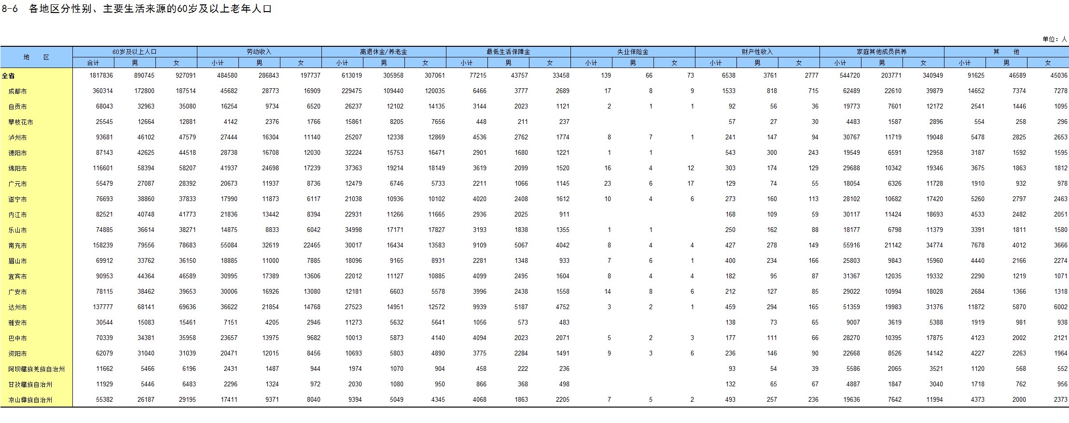Click the cell with value 927091

pyautogui.click(x=186, y=76)
